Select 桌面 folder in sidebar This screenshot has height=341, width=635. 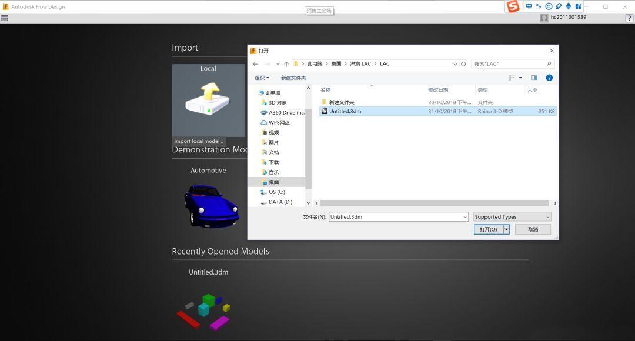[x=273, y=182]
